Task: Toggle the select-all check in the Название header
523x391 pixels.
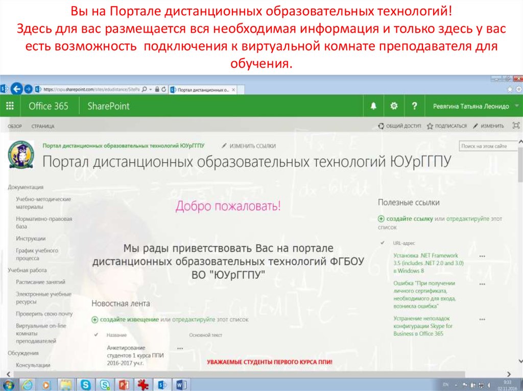Action: pyautogui.click(x=96, y=335)
